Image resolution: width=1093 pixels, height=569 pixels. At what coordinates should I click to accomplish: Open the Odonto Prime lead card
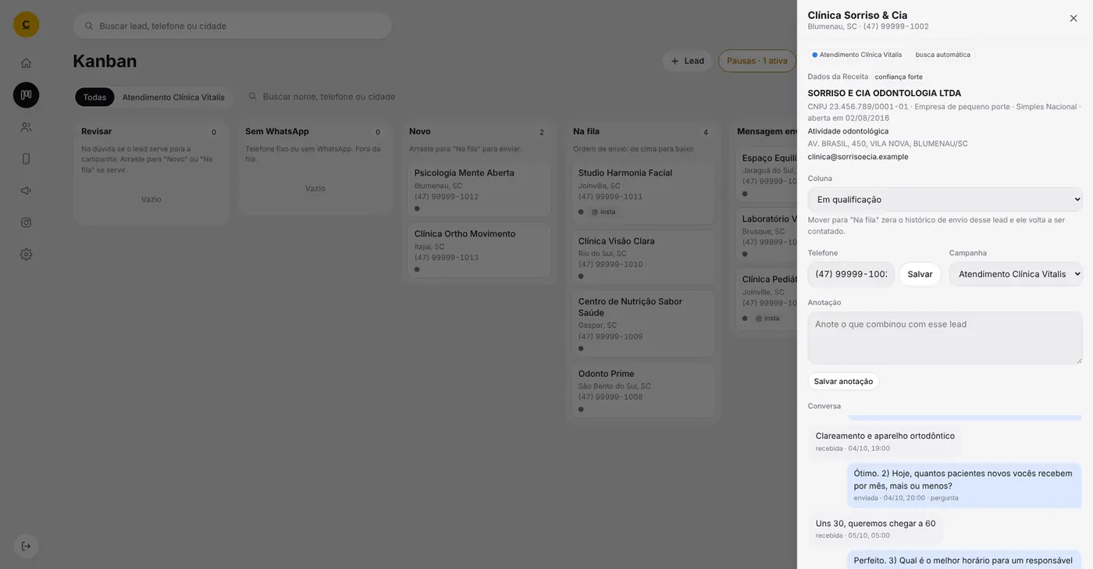pos(643,390)
